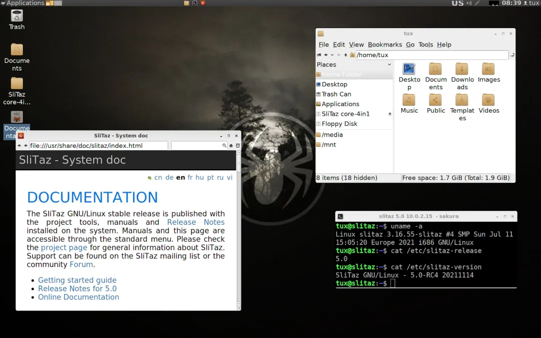Go up to parent folder in file manager

click(345, 55)
